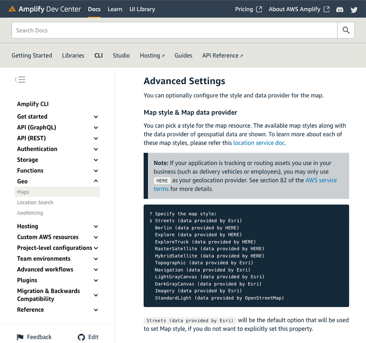Viewport: 366px width, 343px height.
Task: Expand the Storage section
Action: [96, 160]
